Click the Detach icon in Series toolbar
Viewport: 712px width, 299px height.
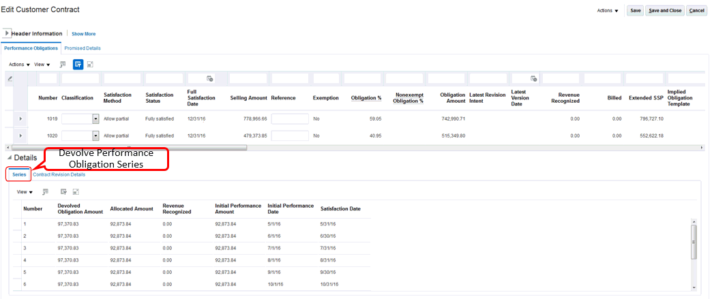[x=76, y=192]
